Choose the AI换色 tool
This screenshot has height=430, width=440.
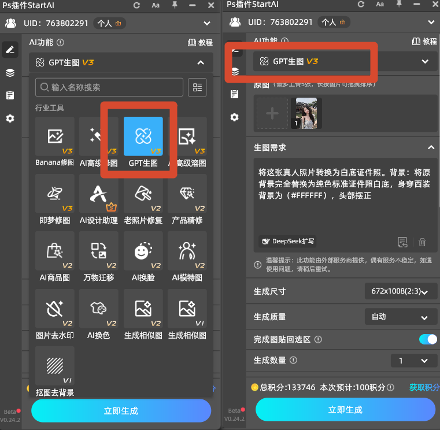tap(99, 309)
